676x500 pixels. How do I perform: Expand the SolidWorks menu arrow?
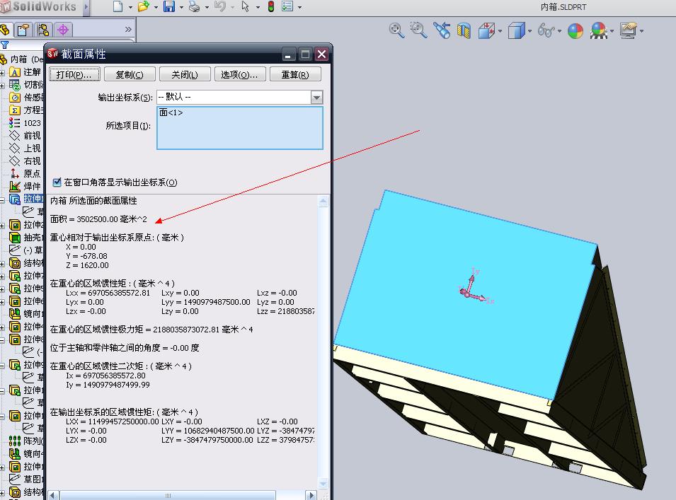[x=86, y=7]
